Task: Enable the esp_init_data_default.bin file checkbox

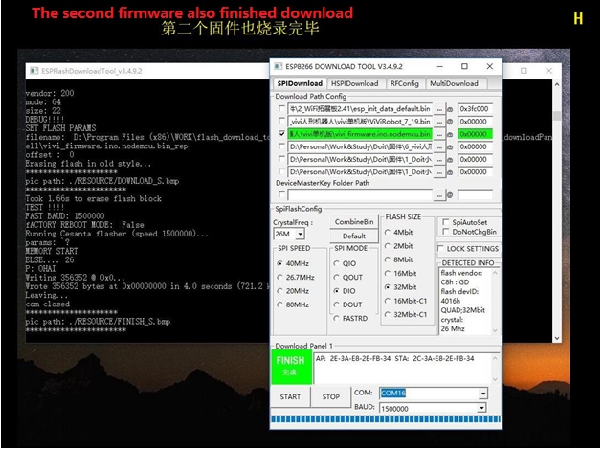Action: [281, 109]
